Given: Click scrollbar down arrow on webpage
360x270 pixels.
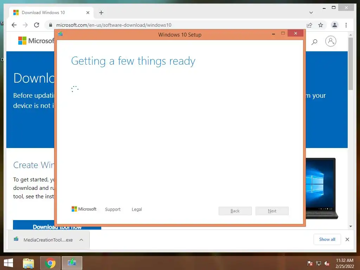Looking at the screenshot, I should coord(351,226).
